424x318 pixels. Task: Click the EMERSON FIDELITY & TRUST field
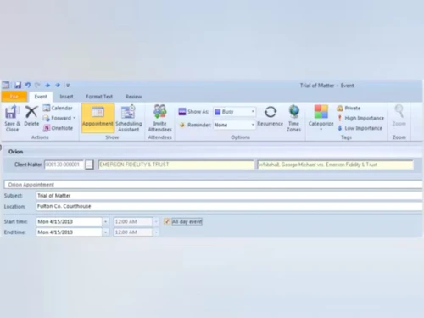(176, 165)
